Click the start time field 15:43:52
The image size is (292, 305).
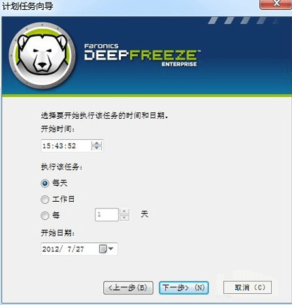coord(66,146)
